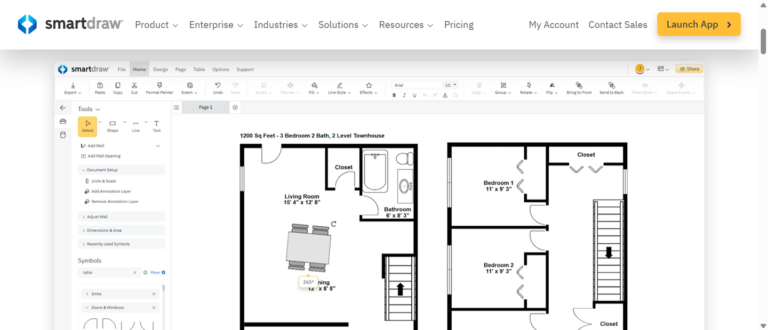
Task: Select the Text tool in Tools panel
Action: 157,126
